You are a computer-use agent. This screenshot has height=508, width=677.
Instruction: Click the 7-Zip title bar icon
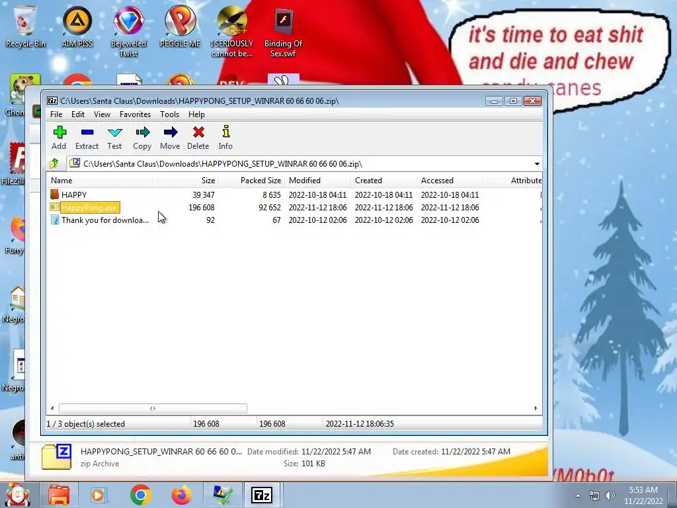pos(52,101)
